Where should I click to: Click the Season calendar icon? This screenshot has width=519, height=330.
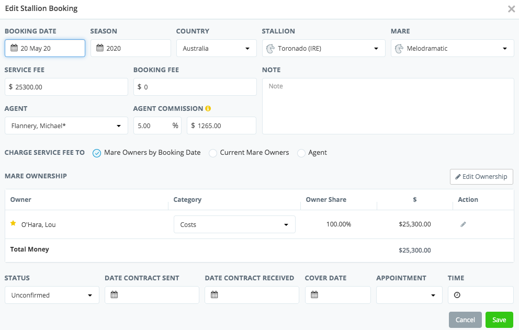click(100, 48)
